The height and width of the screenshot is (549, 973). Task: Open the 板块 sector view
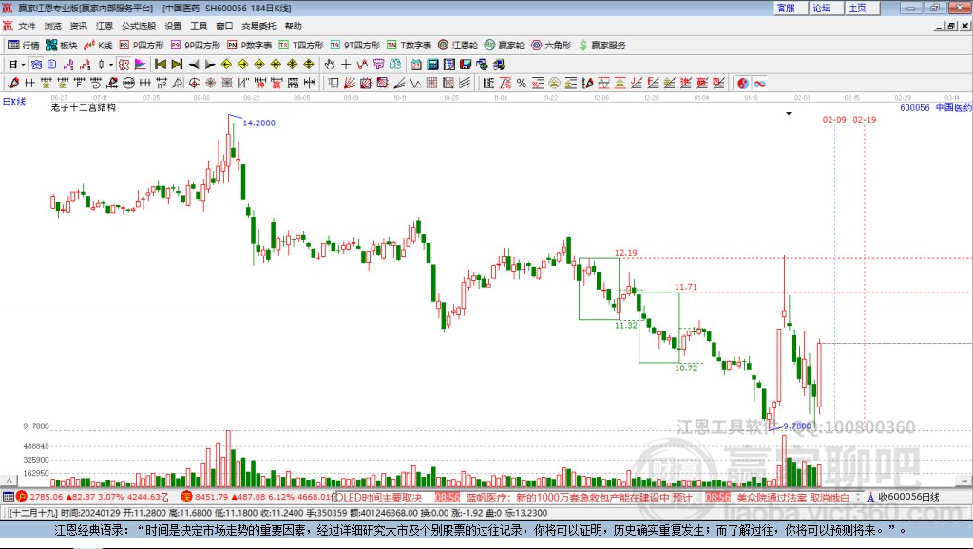click(62, 46)
